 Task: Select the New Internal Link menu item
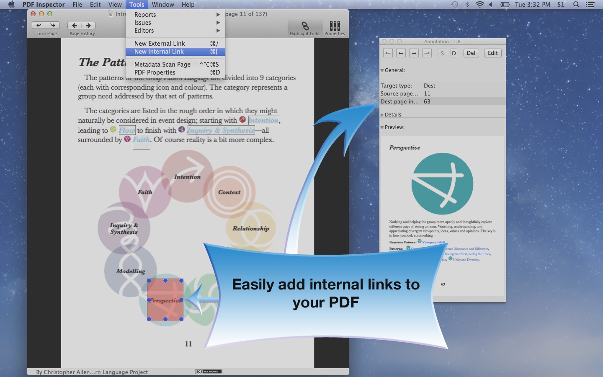tap(159, 52)
